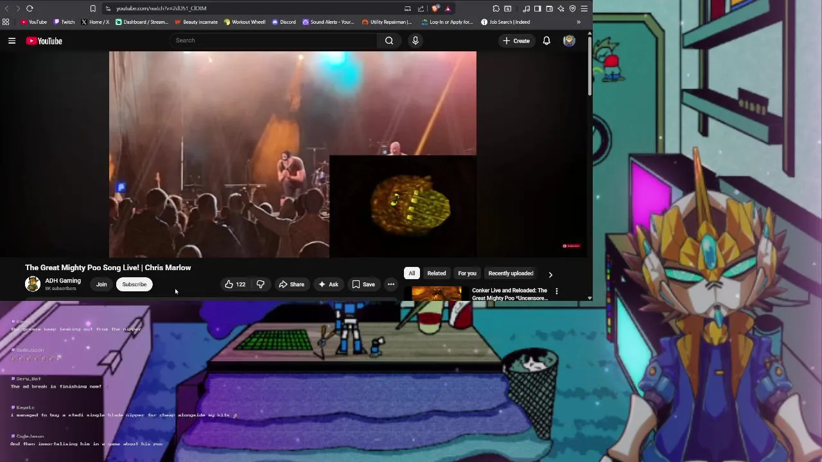
Task: Click the microphone voice search icon
Action: click(415, 40)
